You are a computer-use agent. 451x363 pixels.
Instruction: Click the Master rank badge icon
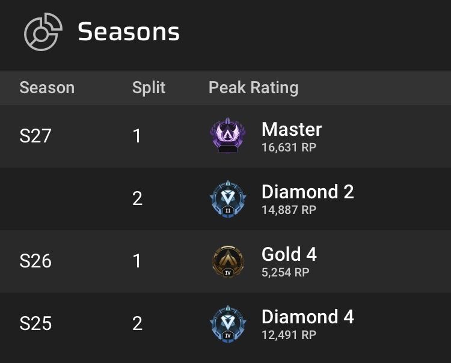point(228,135)
